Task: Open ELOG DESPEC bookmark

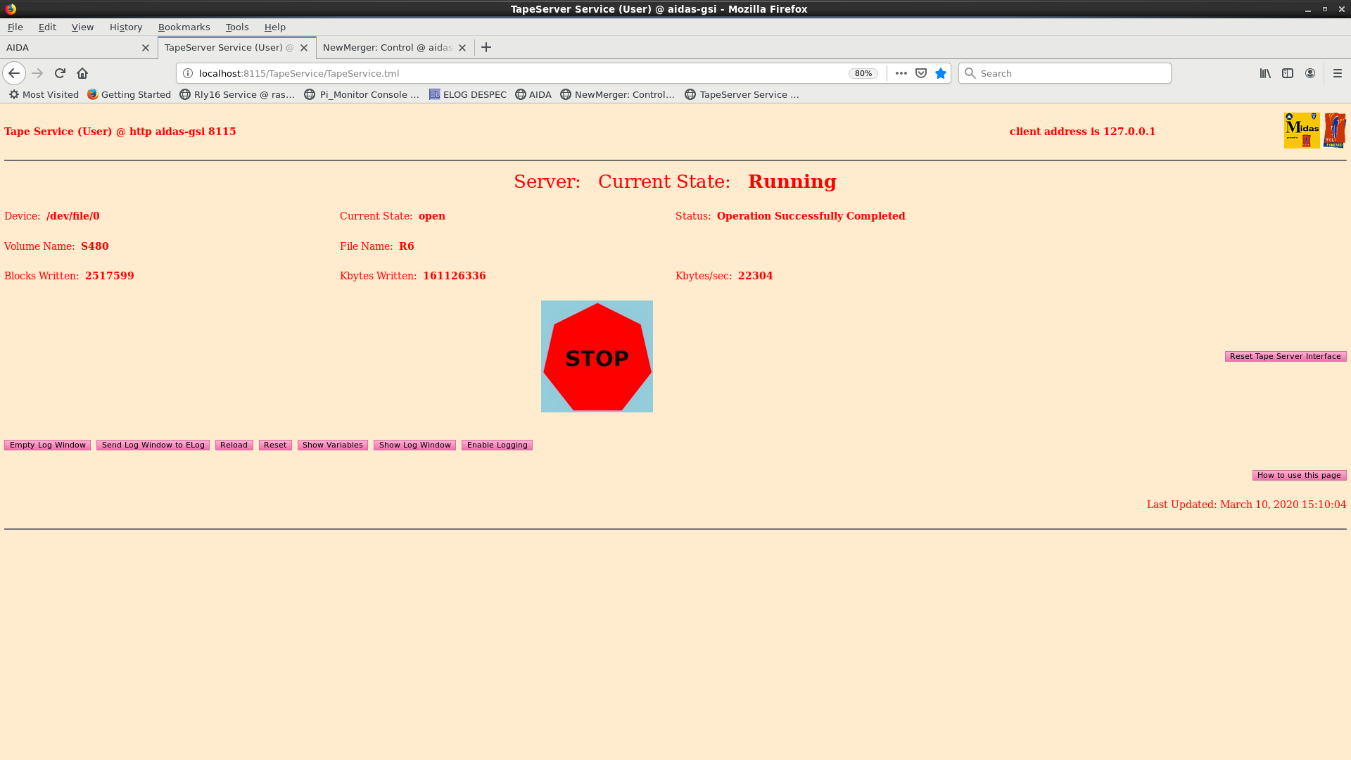Action: pyautogui.click(x=468, y=94)
